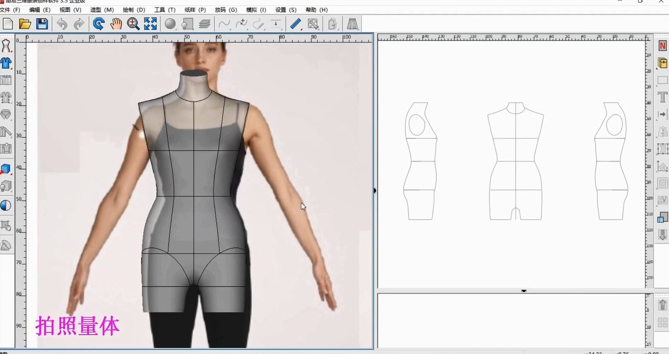Open the 放码 (G) menu
669x354 pixels.
point(226,10)
